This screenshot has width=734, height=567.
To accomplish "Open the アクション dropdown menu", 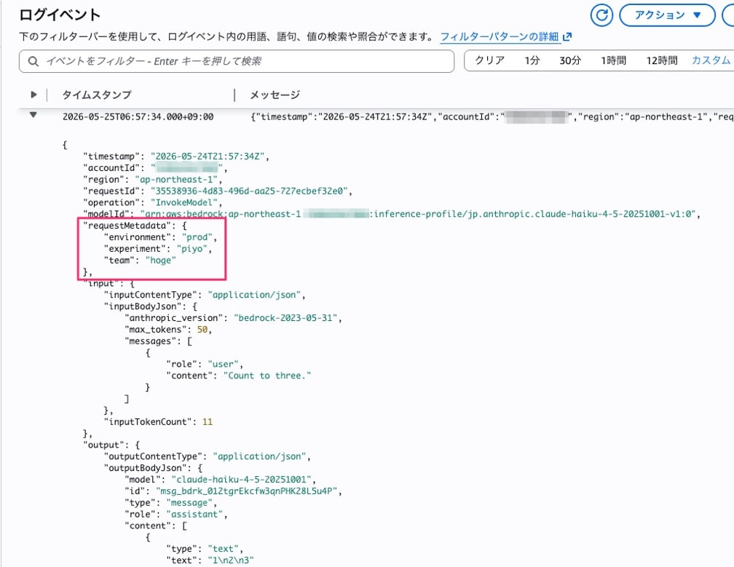I will [667, 15].
